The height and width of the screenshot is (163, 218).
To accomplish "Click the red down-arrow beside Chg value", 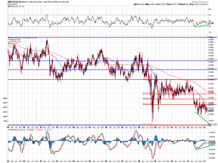I will tap(208, 4).
